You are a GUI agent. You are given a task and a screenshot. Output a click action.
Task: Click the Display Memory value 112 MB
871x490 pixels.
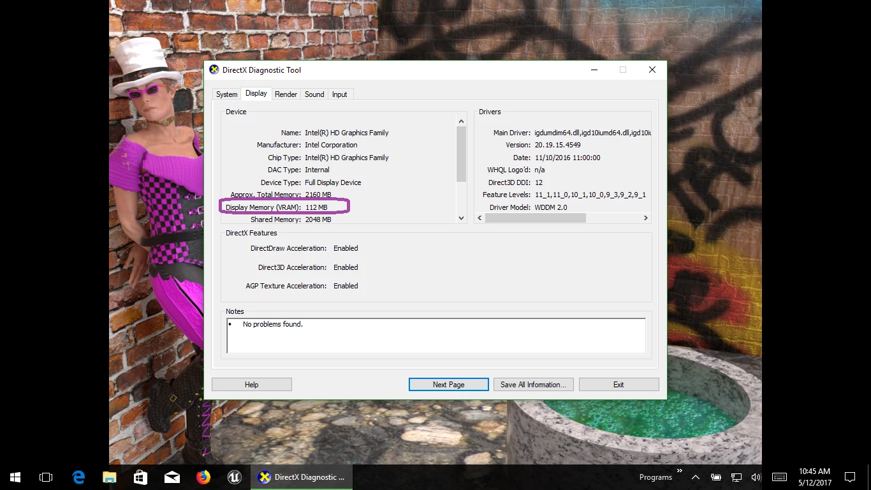pyautogui.click(x=316, y=207)
